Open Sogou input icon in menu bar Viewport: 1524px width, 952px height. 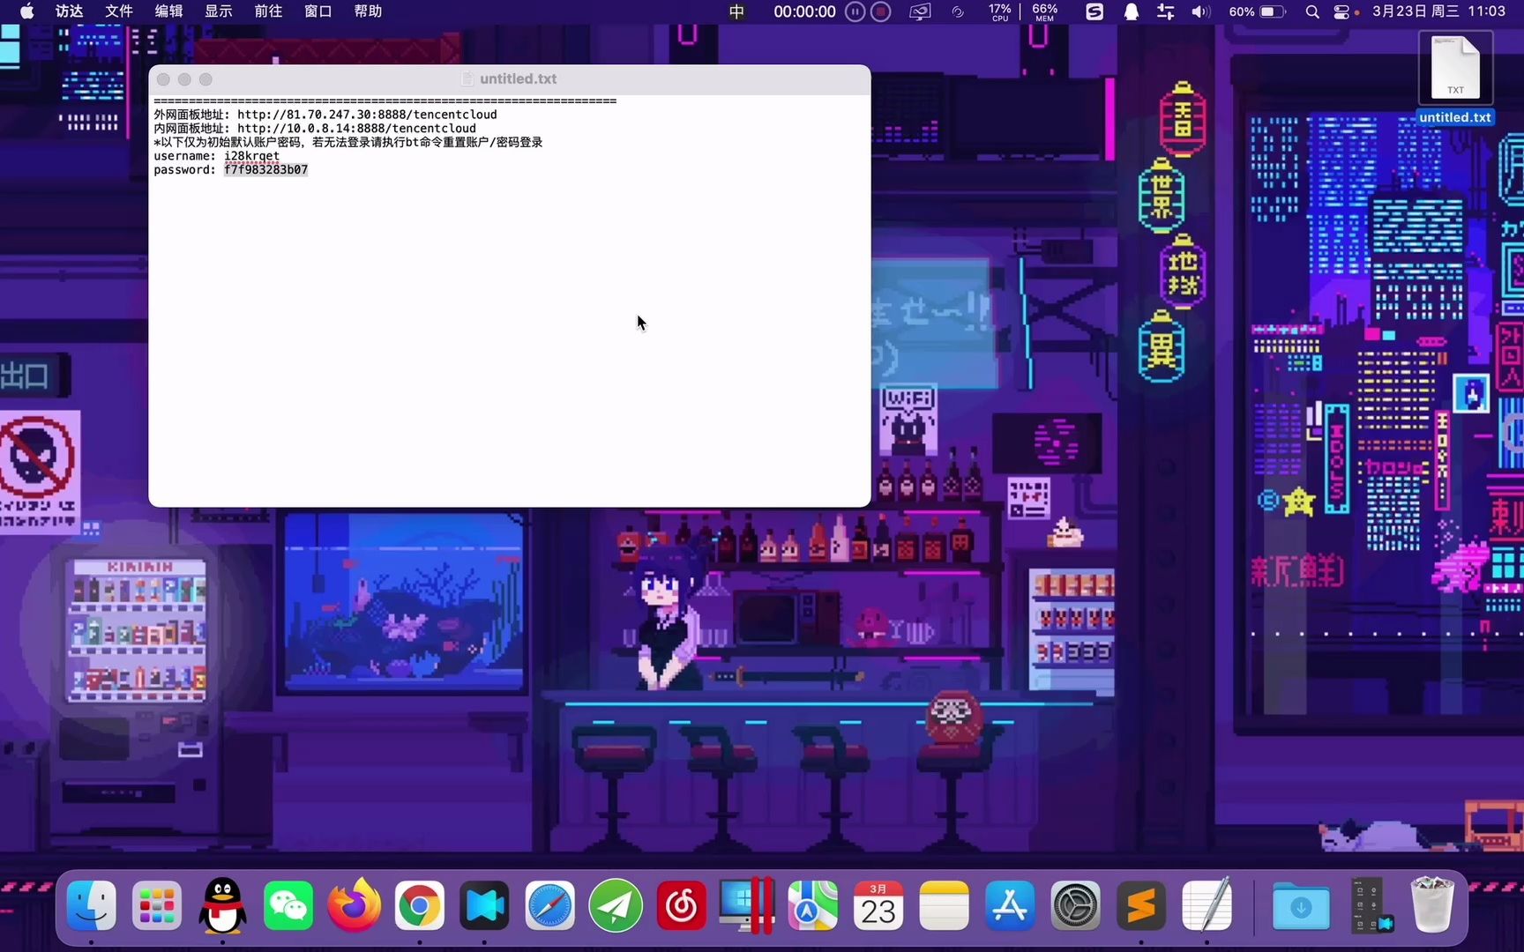tap(1094, 11)
